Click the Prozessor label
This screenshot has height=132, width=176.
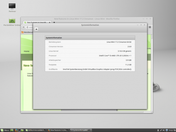(53, 56)
